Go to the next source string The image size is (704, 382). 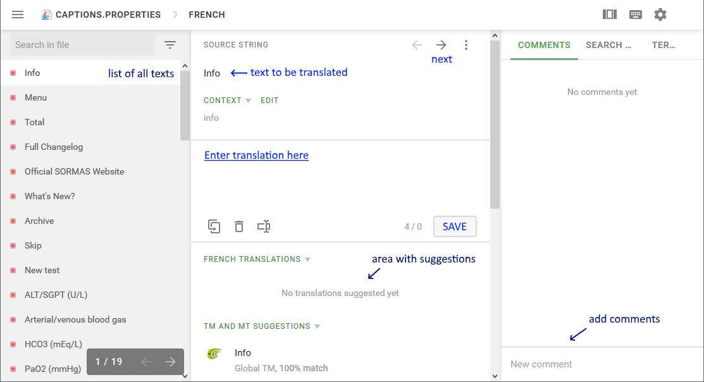(x=441, y=44)
